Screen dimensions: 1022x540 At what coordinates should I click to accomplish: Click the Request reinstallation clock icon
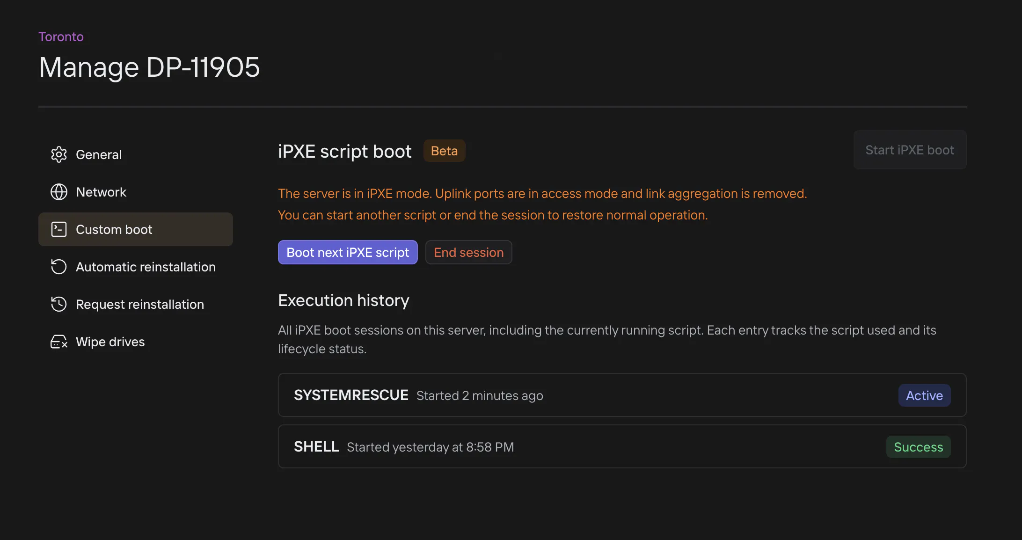coord(58,304)
